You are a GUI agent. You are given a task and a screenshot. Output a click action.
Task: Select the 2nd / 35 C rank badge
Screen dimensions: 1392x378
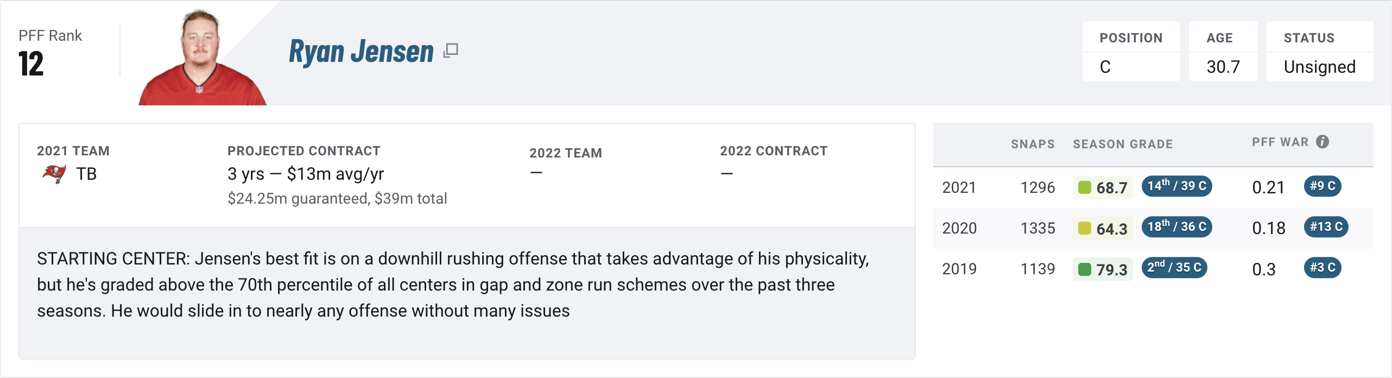coord(1174,267)
